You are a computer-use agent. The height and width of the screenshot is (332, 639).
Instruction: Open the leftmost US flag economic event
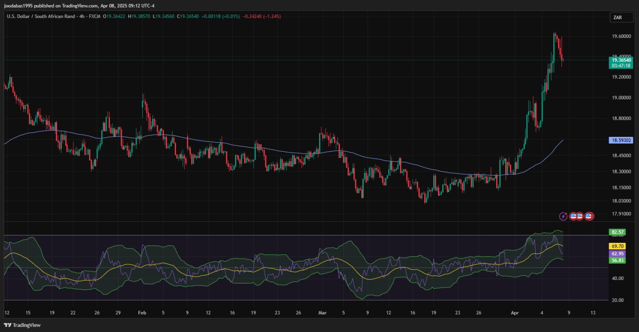click(573, 216)
